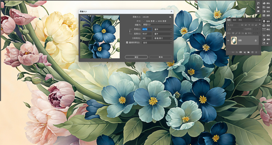Click the lock icon on 背景 layer
This screenshot has width=272, height=145.
pyautogui.click(x=256, y=41)
